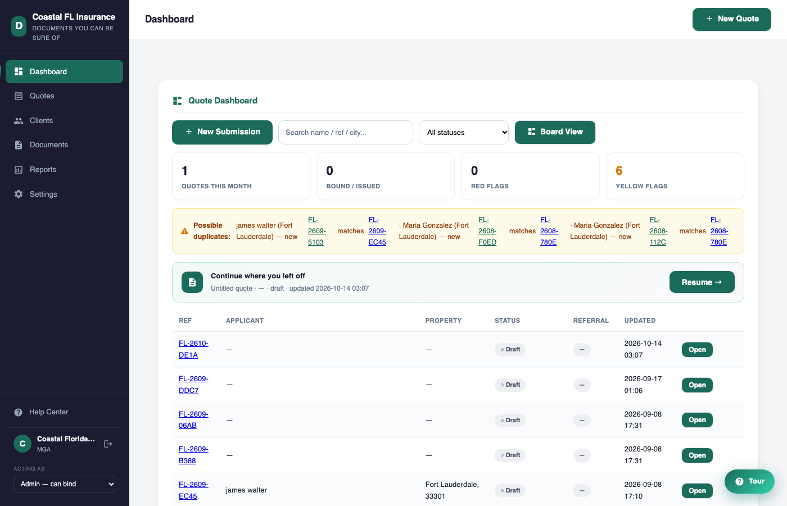Click Fort Lauderdale, 33301 property cell
Viewport: 787px width, 506px height.
pos(452,490)
